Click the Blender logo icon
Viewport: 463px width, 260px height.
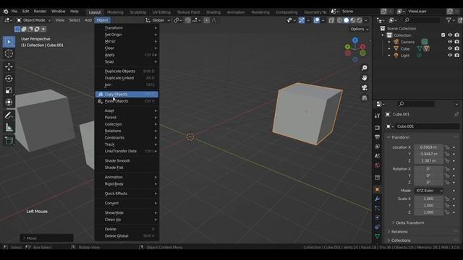point(6,12)
